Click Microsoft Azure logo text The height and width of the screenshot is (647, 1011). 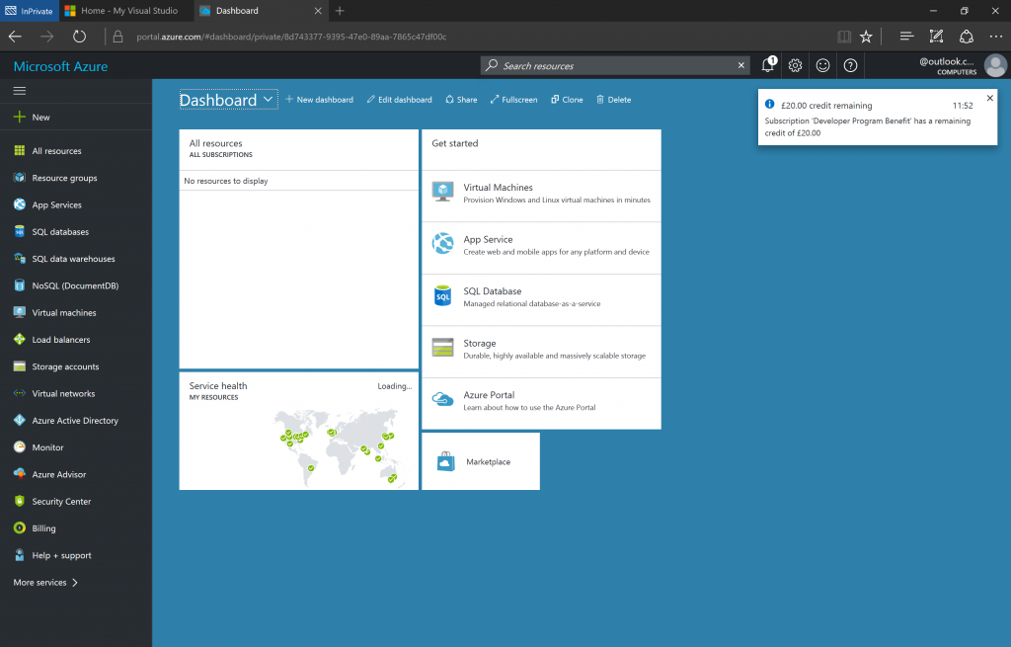tap(60, 66)
